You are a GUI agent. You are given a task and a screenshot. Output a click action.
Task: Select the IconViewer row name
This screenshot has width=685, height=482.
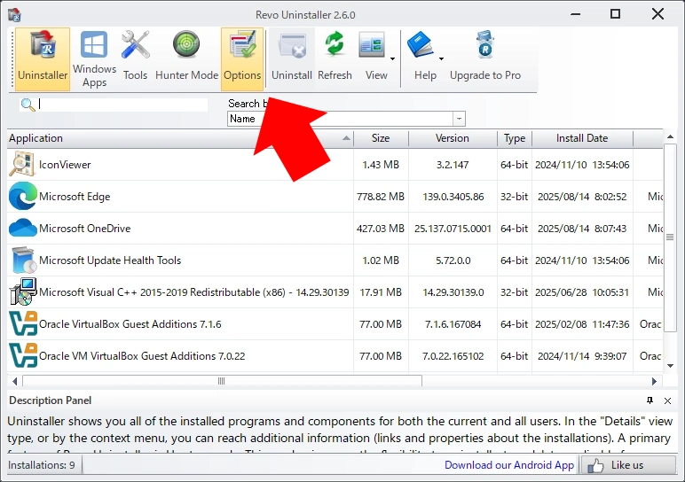[65, 165]
